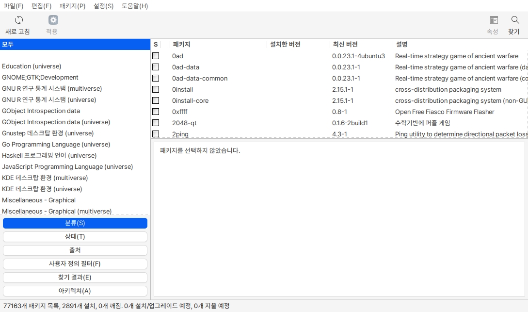Open the 패키지(P) menu
The width and height of the screenshot is (528, 312).
72,6
